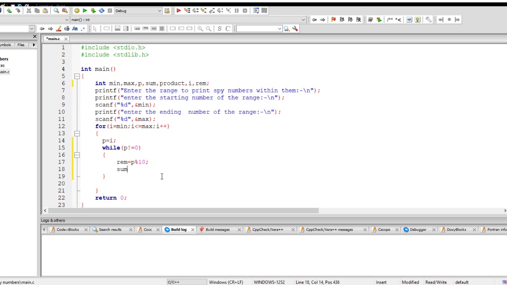Screen dimensions: 507x285
Task: Click the Insert mode status text
Action: (x=381, y=282)
